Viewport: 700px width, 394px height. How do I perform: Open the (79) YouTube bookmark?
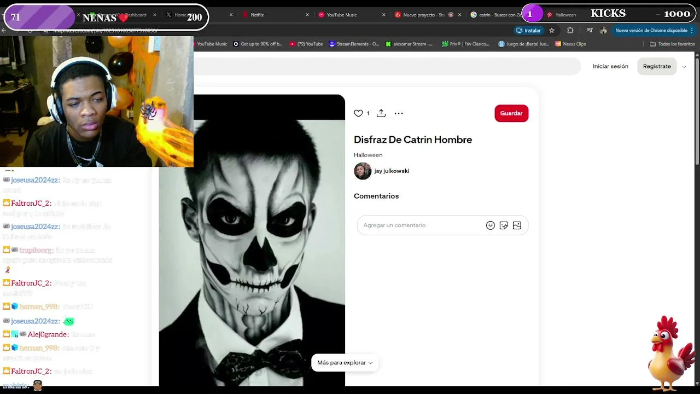(306, 44)
